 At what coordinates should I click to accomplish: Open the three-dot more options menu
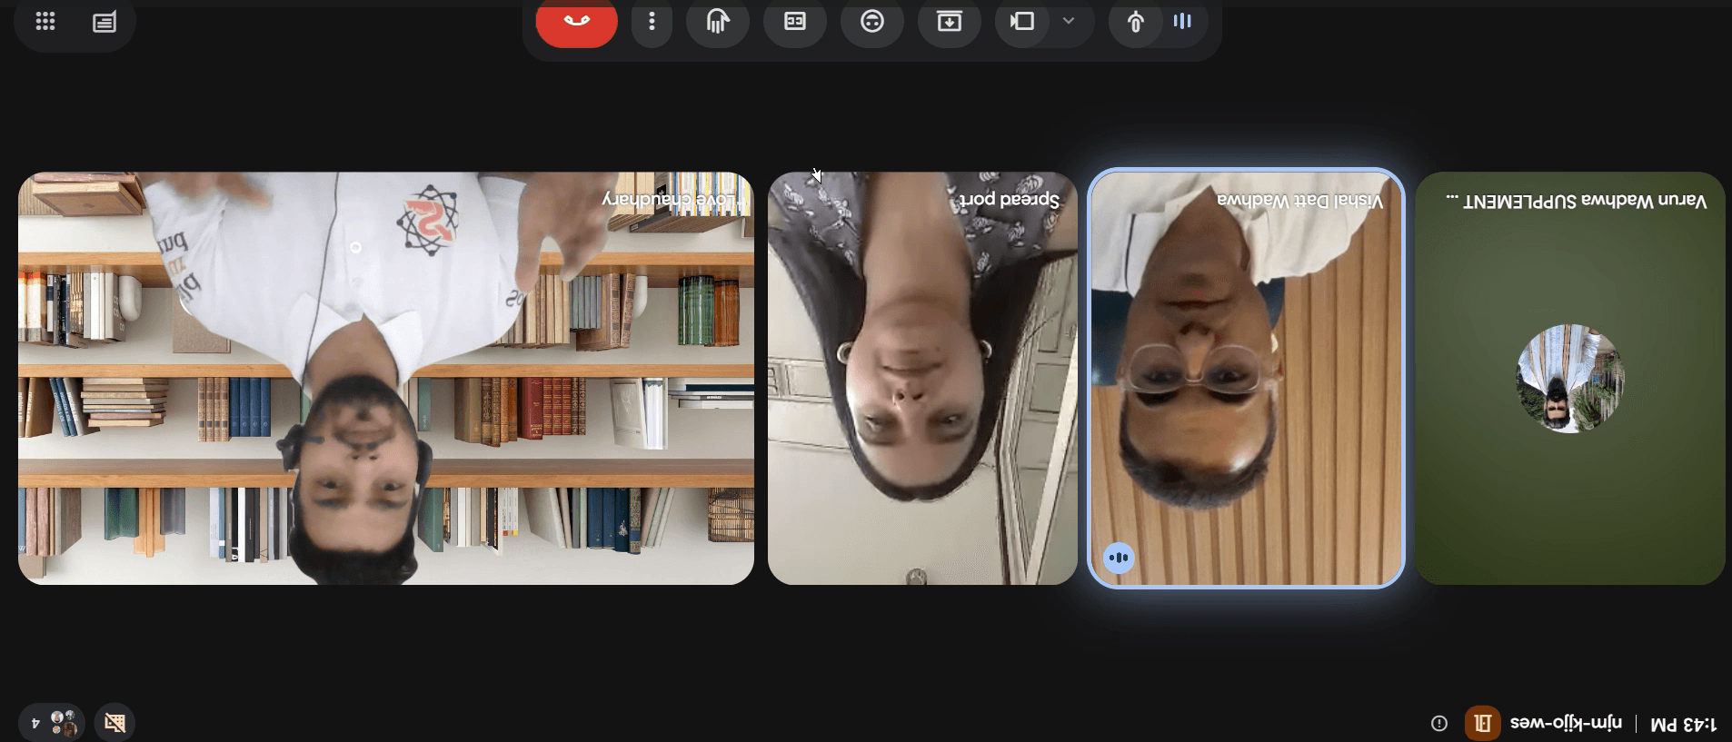652,22
